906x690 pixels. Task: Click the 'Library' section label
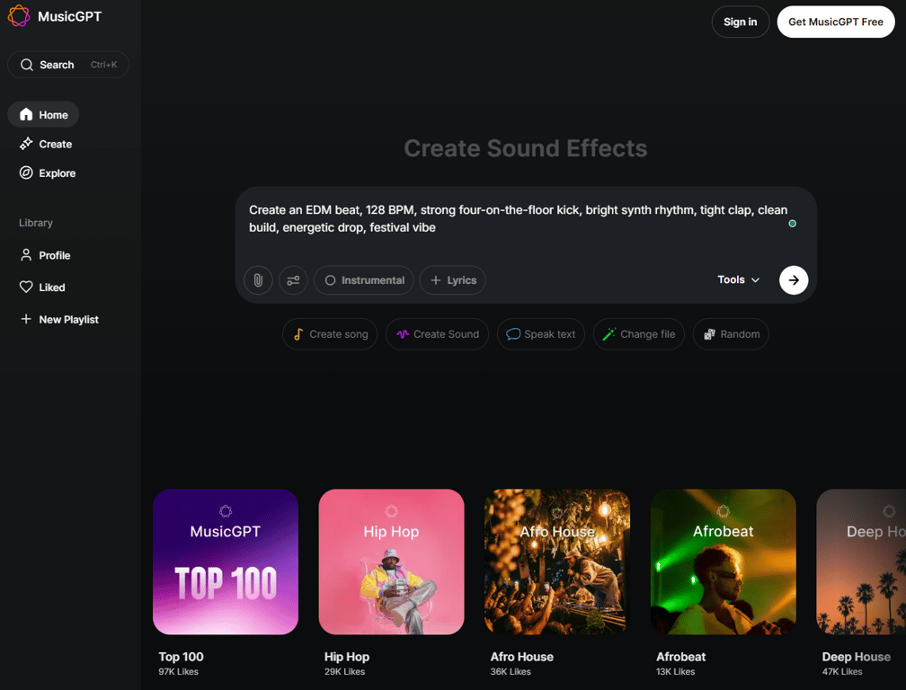36,223
